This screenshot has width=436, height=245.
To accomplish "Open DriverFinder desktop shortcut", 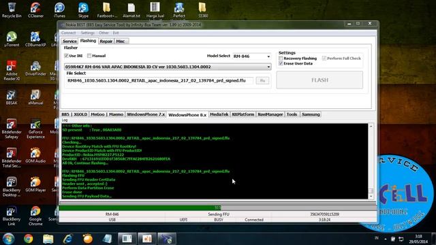I will coord(35,69).
